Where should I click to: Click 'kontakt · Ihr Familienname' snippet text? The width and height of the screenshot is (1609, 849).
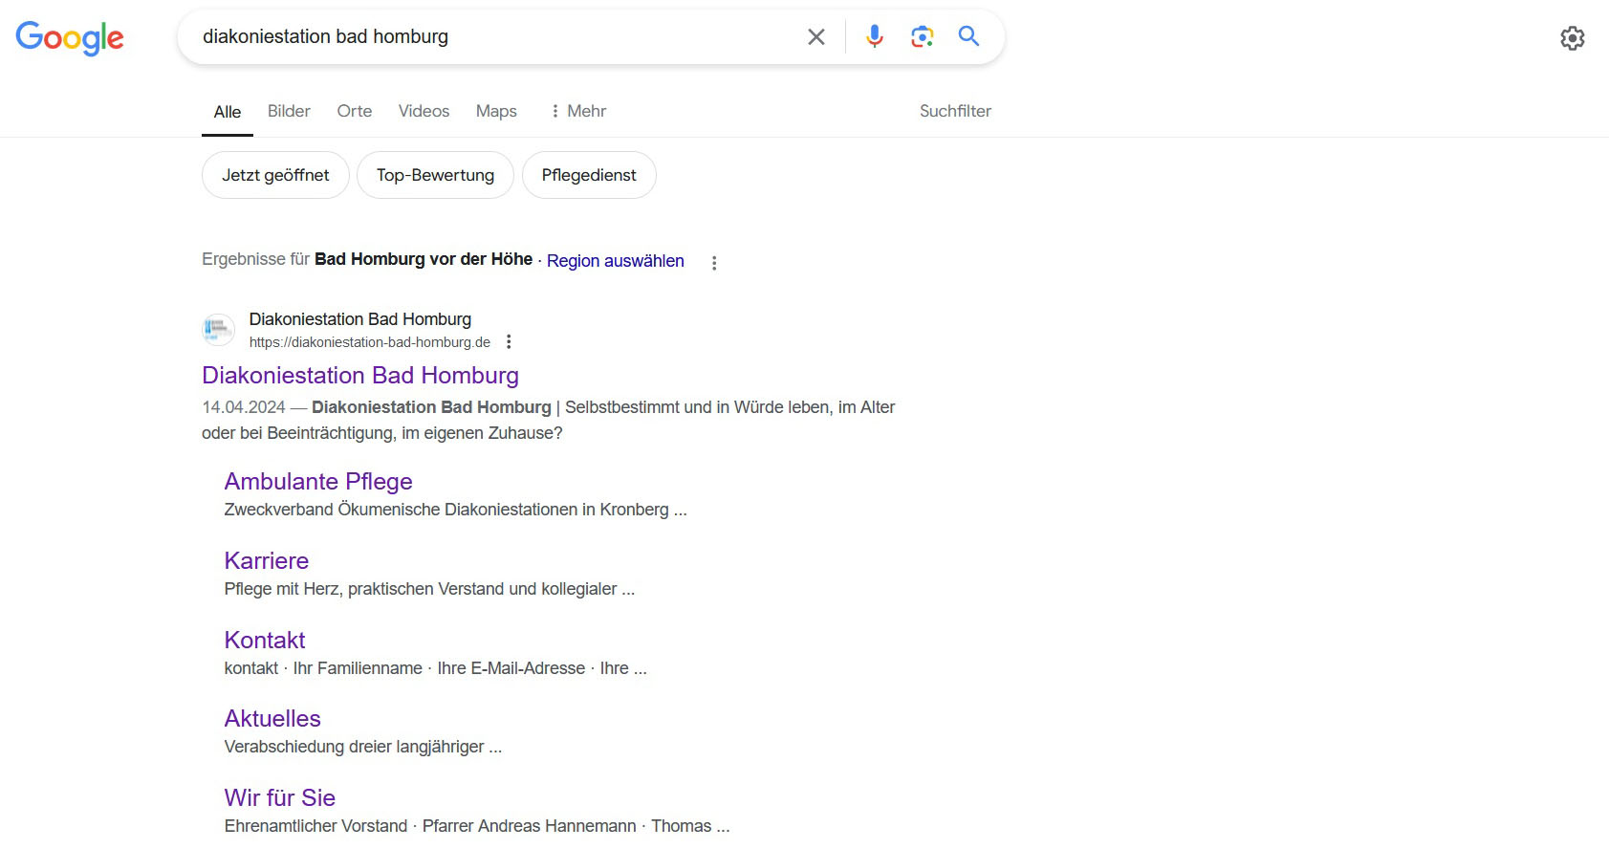point(323,668)
